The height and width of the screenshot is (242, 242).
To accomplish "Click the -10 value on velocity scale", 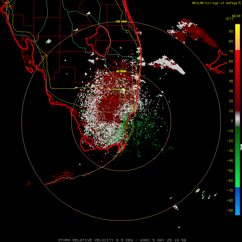I will tap(230, 131).
